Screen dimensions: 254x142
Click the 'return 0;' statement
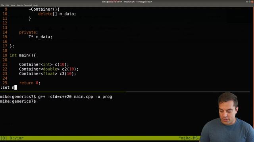pos(30,83)
